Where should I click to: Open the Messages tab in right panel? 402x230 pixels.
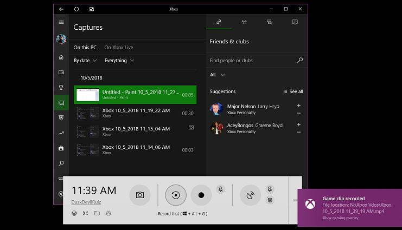[x=270, y=22]
